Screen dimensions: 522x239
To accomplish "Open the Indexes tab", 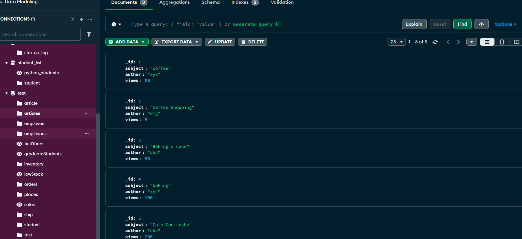I will click(x=245, y=3).
